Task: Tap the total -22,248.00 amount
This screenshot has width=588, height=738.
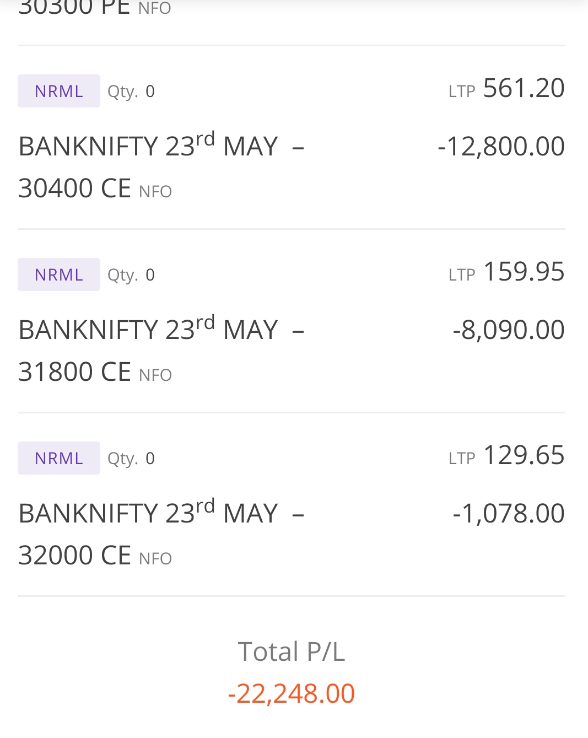Action: (x=292, y=693)
